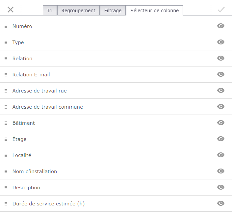Toggle visibility of Nom d'installation column
The height and width of the screenshot is (212, 232).
click(221, 171)
